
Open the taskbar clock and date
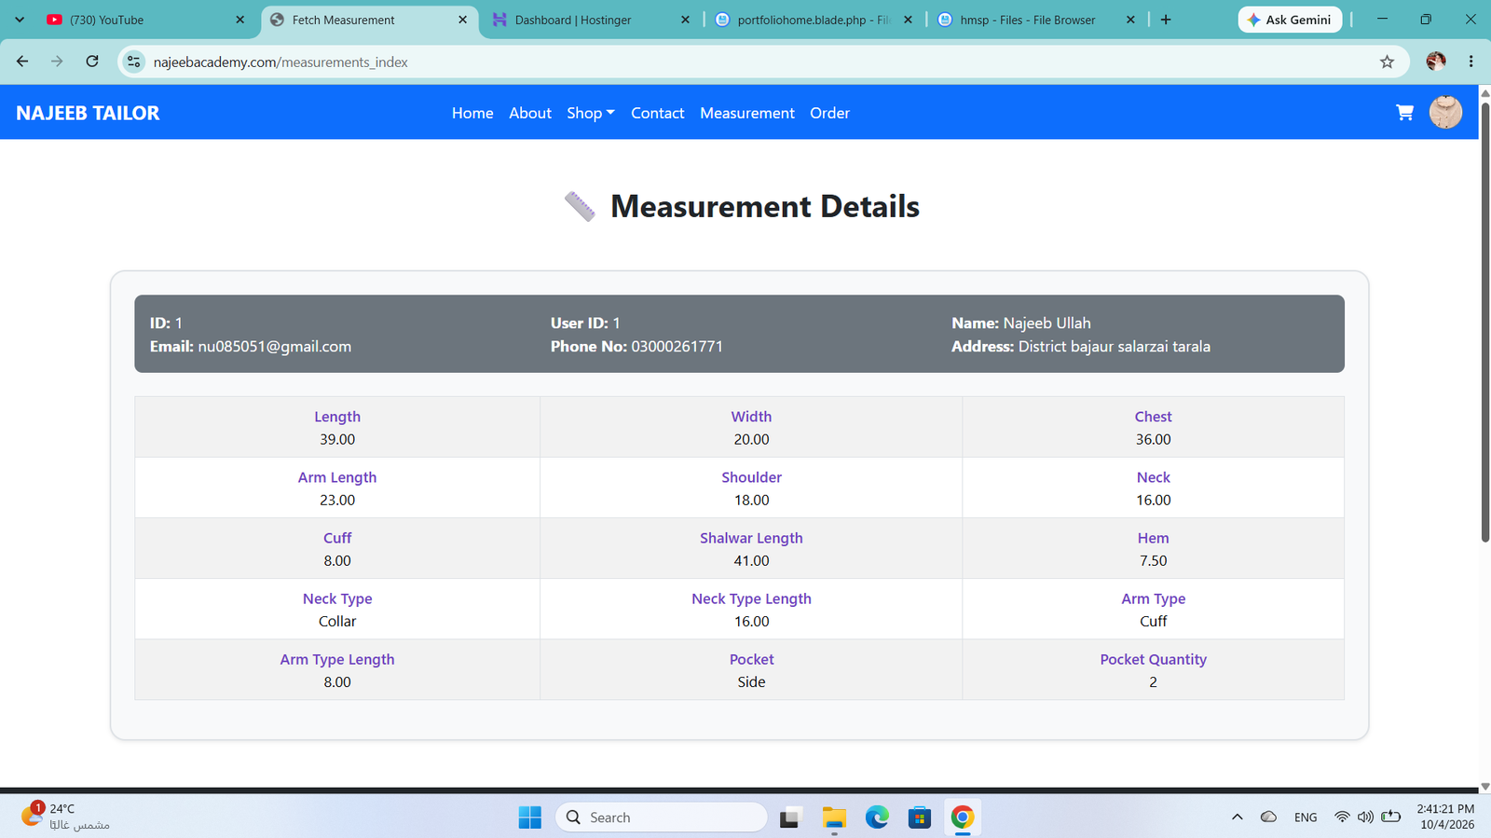click(1446, 817)
